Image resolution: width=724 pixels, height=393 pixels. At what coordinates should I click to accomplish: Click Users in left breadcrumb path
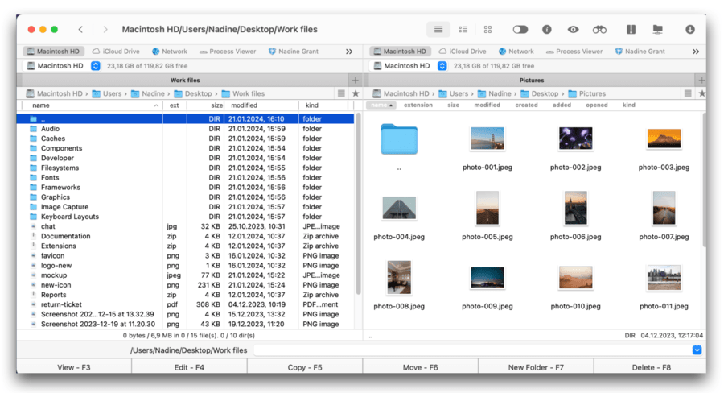tap(112, 93)
